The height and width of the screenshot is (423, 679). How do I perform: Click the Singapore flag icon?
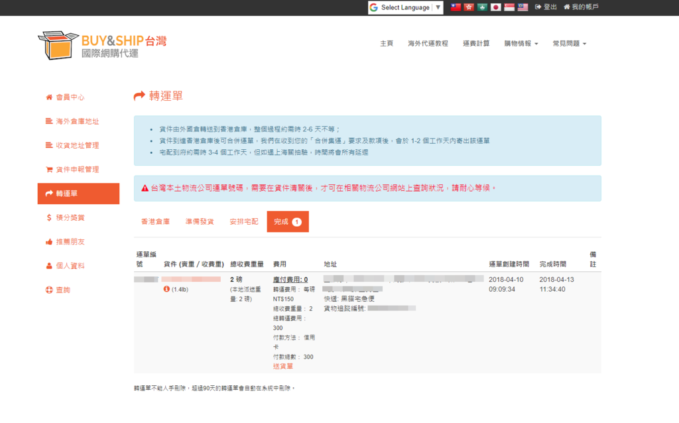click(x=509, y=7)
